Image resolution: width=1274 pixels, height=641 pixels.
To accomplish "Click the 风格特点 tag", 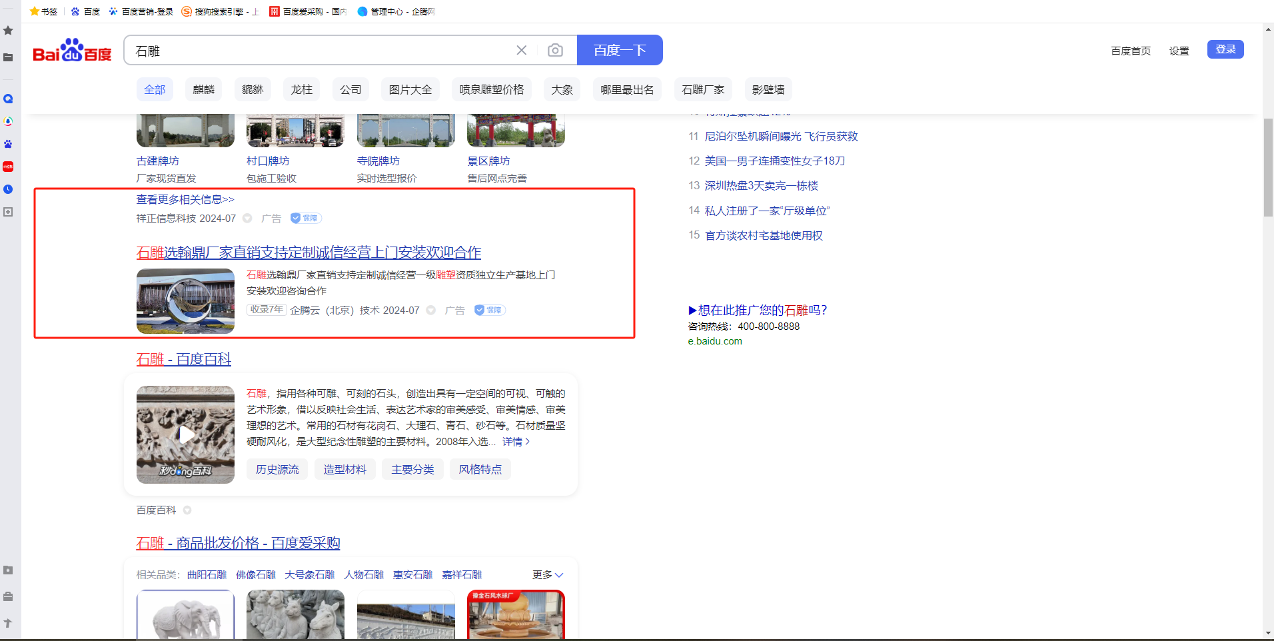I will pyautogui.click(x=480, y=469).
